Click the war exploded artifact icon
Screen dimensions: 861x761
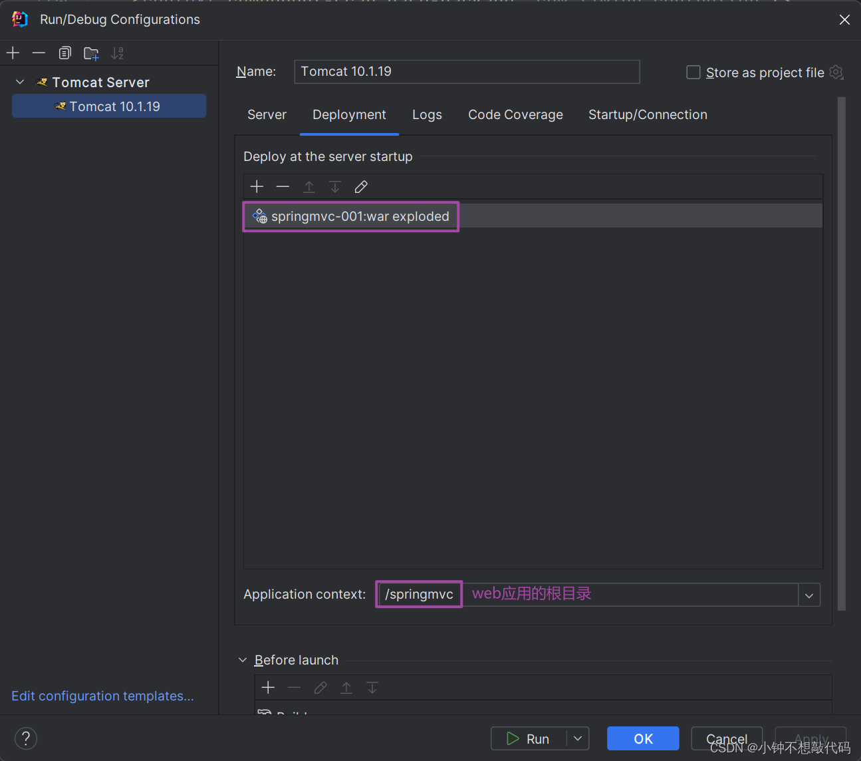coord(259,216)
